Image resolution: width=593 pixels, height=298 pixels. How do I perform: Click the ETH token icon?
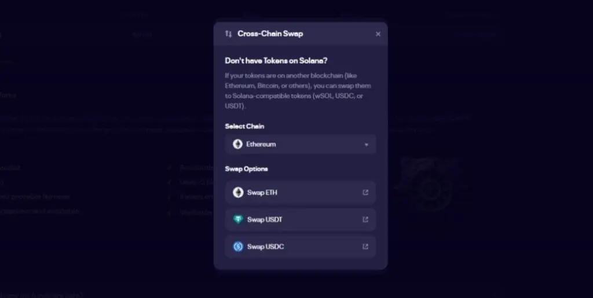click(238, 193)
